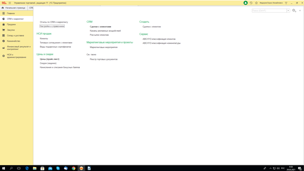The image size is (304, 171).
Task: Click the Сервис group heading
Action: [x=144, y=34]
